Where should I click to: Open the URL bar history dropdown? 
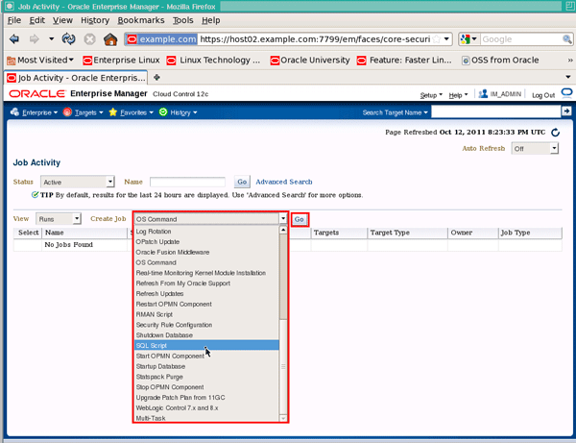click(446, 38)
